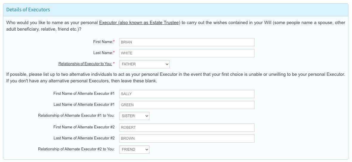352x162 pixels.
Task: Click 'Last Name of Alternate Executor #1' label
Action: (84, 105)
